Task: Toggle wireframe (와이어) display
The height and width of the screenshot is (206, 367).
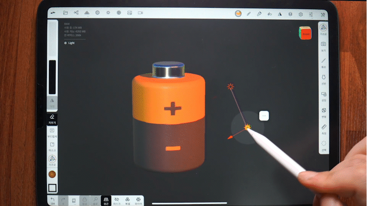Action: [138, 200]
